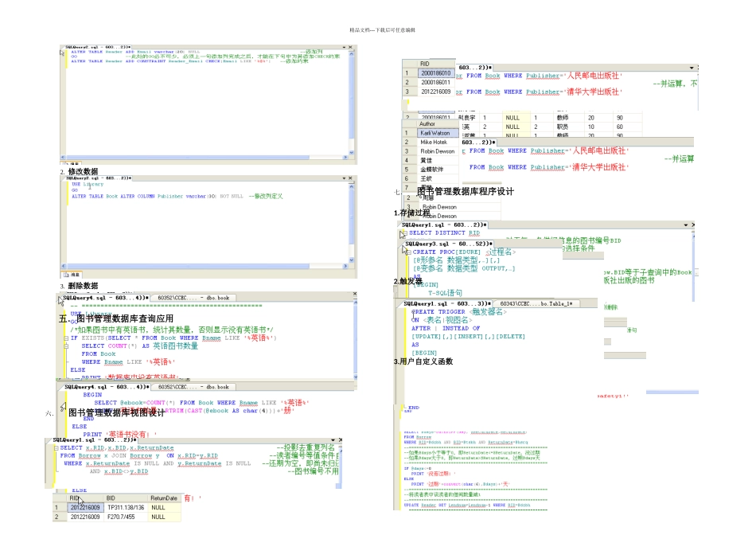Click the ReturnDate column header
756x535 pixels.
coord(163,498)
